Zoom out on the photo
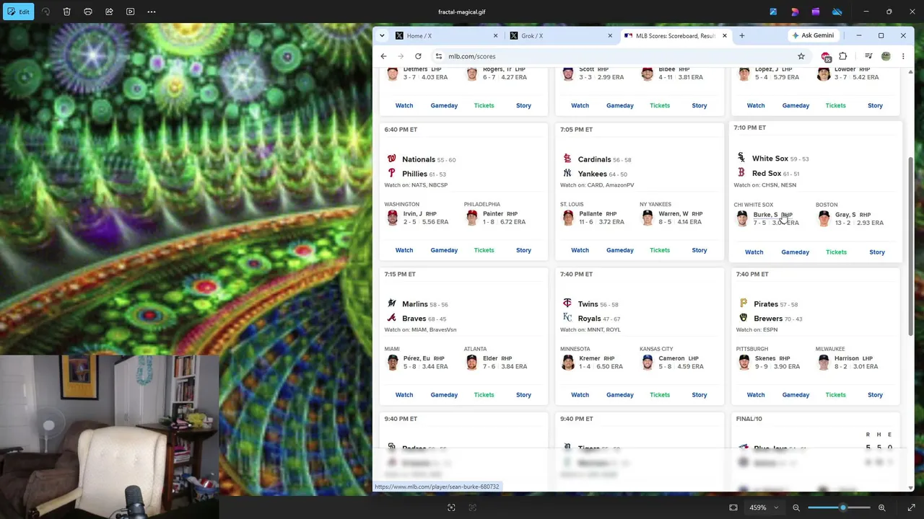Image resolution: width=924 pixels, height=519 pixels. (x=796, y=507)
